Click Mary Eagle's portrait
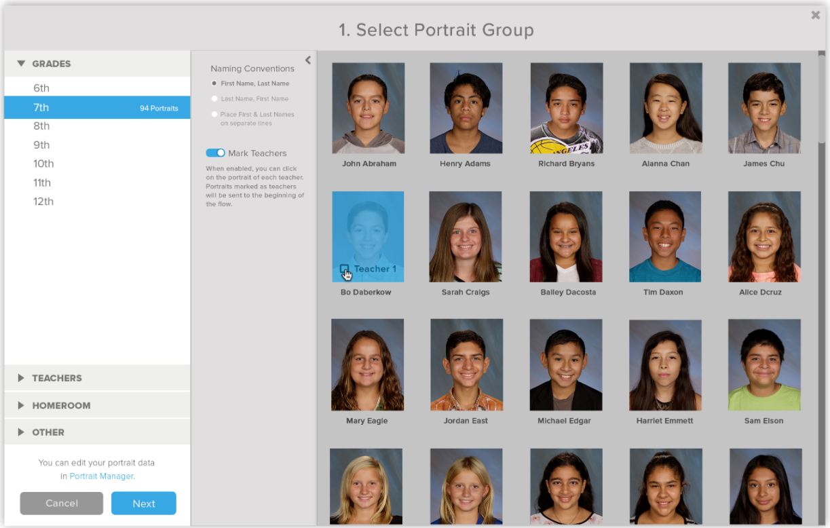 click(x=367, y=365)
